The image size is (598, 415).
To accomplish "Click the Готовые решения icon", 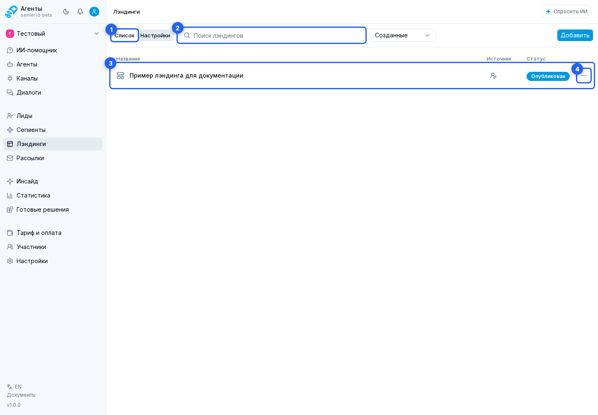I will click(10, 210).
